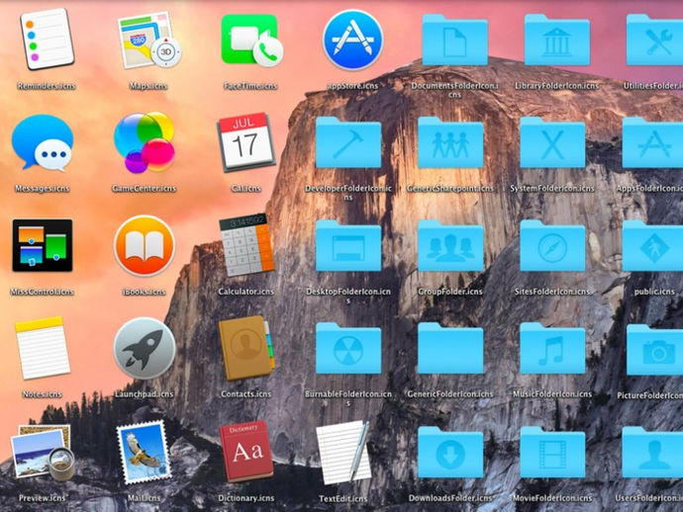Image resolution: width=683 pixels, height=512 pixels.
Task: Click the Messages.icns speech bubble icon
Action: click(43, 142)
